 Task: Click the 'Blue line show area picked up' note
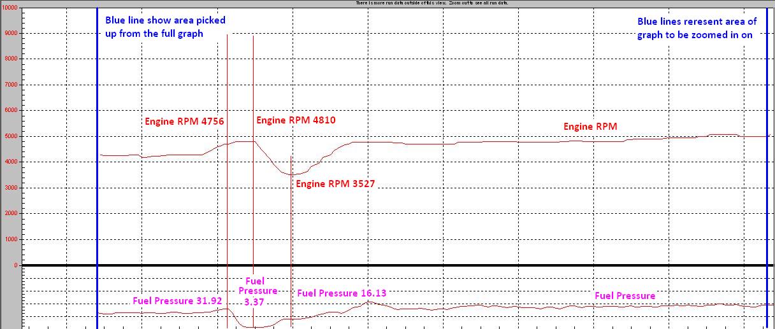[x=165, y=27]
